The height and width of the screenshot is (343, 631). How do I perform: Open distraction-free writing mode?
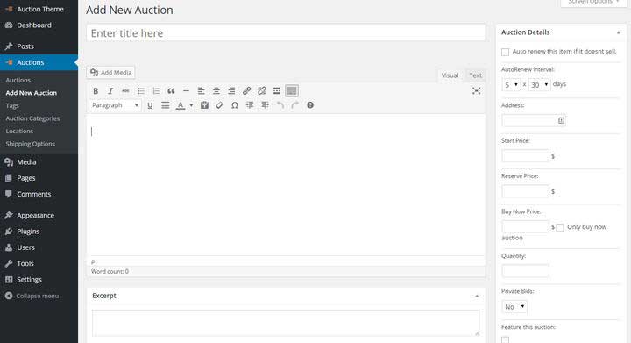pyautogui.click(x=477, y=91)
